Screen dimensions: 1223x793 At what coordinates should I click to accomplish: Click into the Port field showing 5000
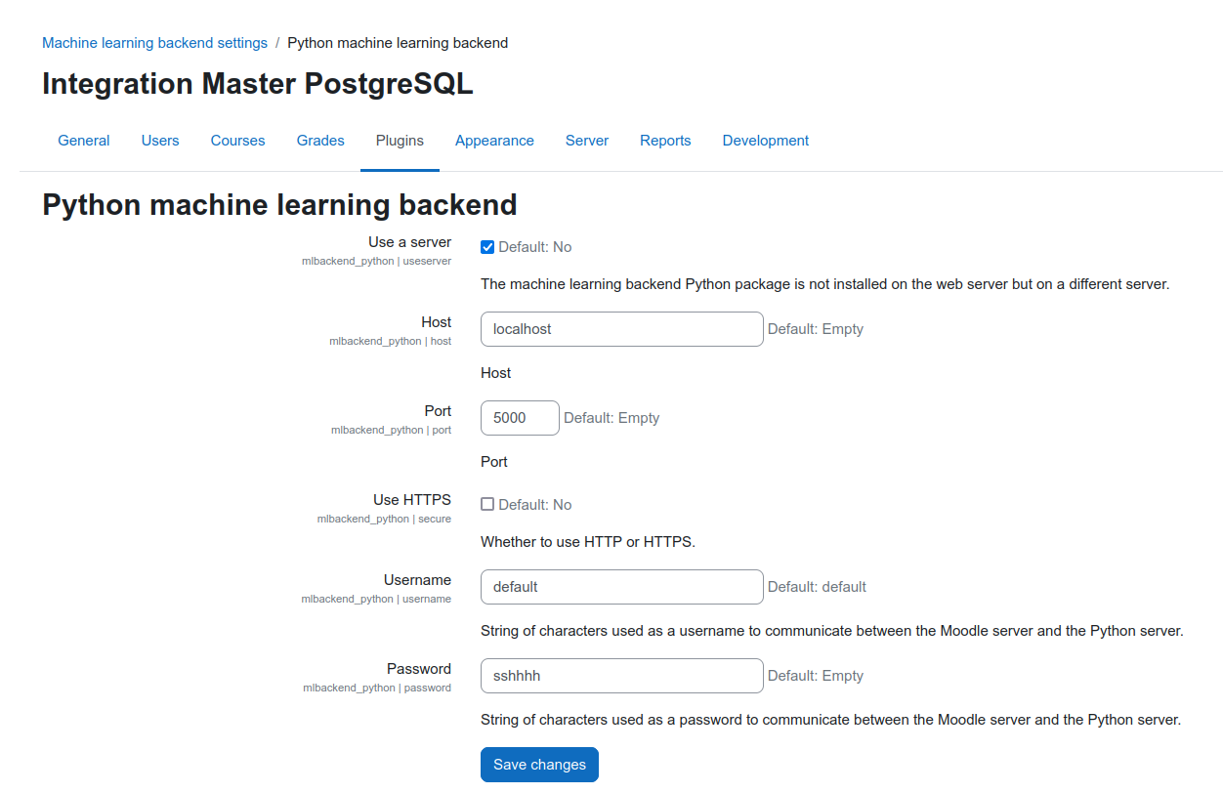click(x=520, y=418)
